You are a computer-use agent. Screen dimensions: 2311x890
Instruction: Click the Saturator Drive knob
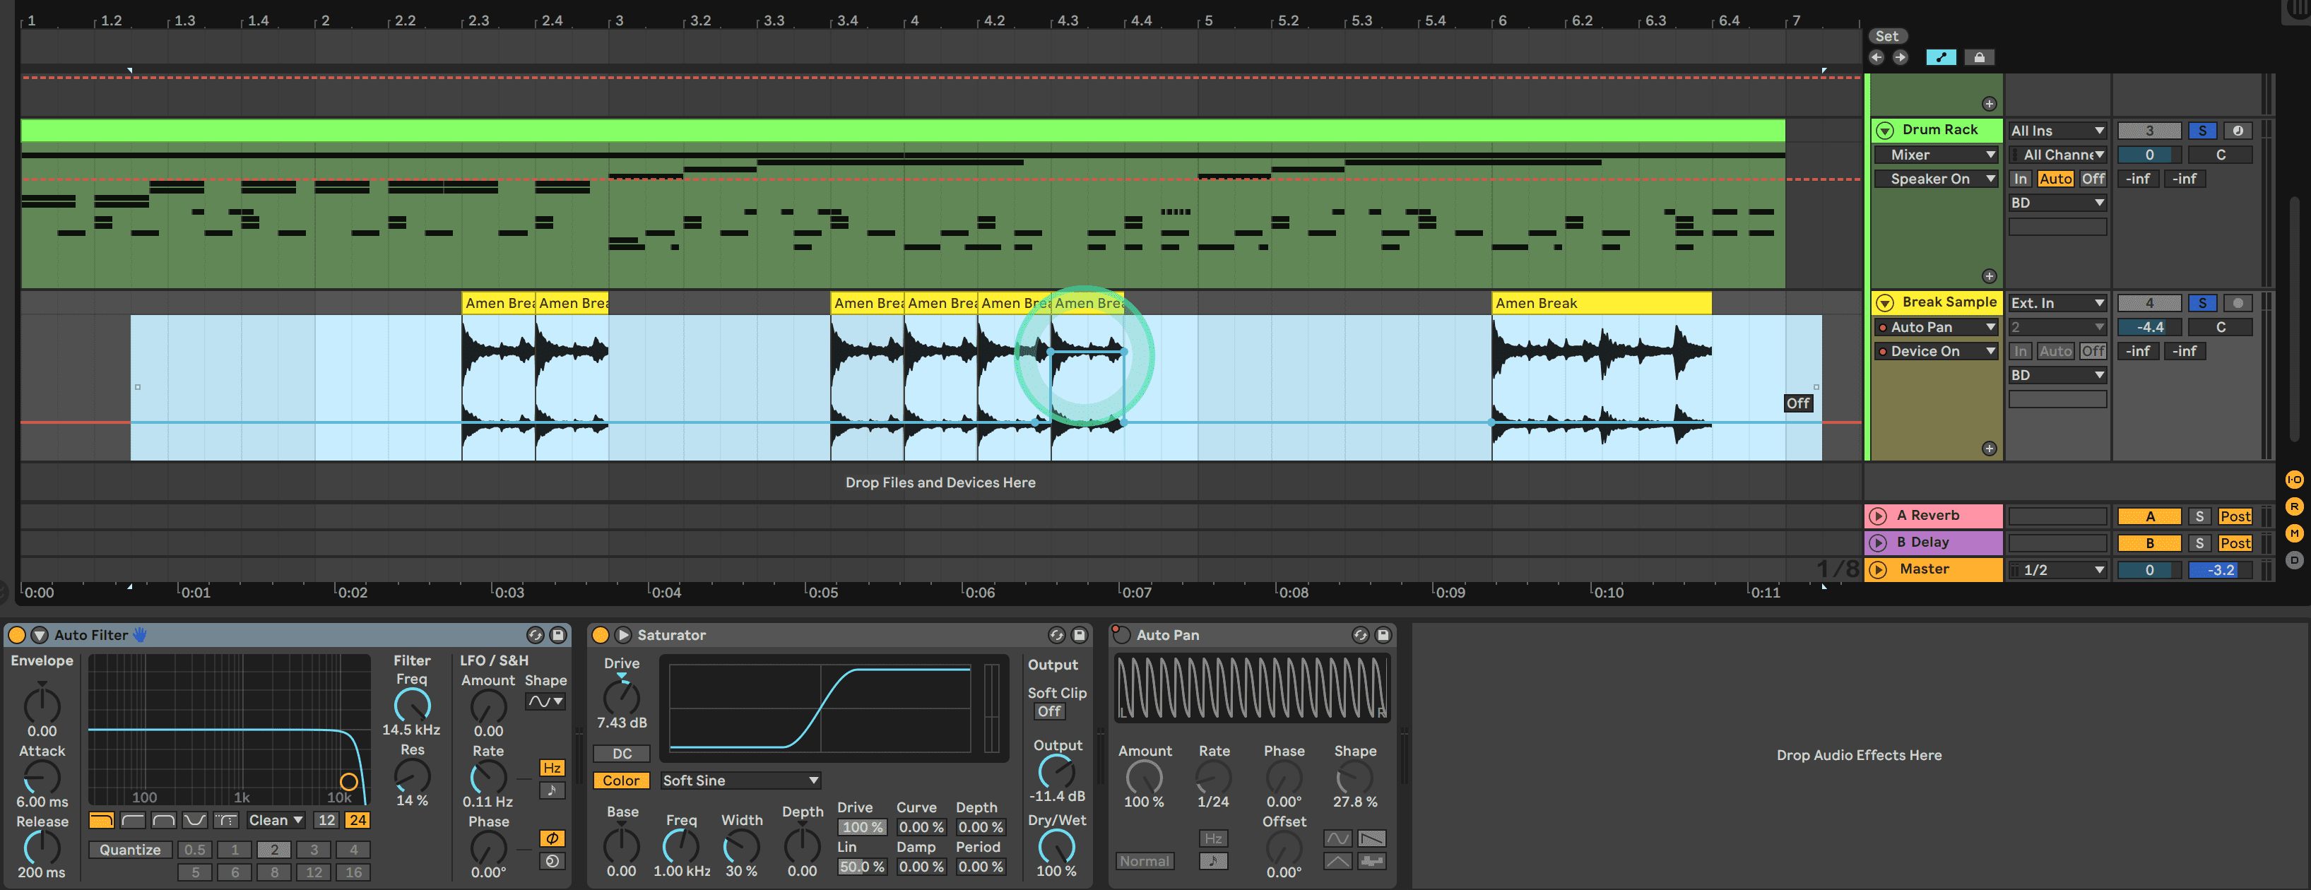click(621, 696)
